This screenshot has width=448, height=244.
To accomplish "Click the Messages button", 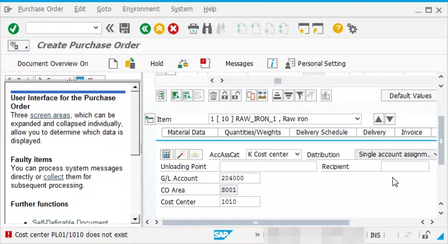I will tap(239, 64).
